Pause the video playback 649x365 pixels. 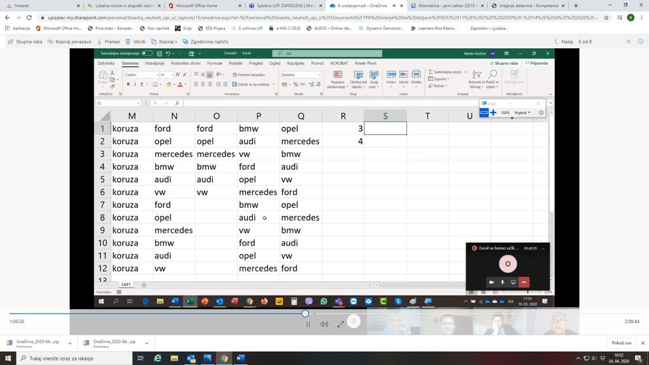click(309, 324)
